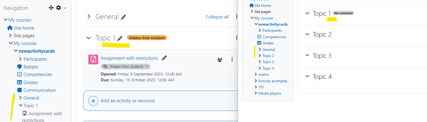
Task: Click the move block crosshair icon
Action: click(51, 8)
